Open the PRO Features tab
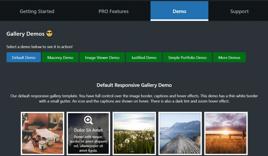Viewport: 268px width, 156px height. click(x=113, y=11)
